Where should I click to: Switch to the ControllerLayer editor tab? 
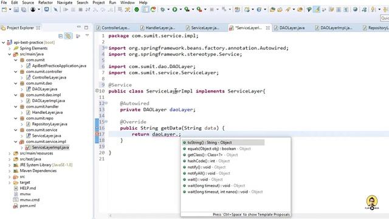coord(113,28)
